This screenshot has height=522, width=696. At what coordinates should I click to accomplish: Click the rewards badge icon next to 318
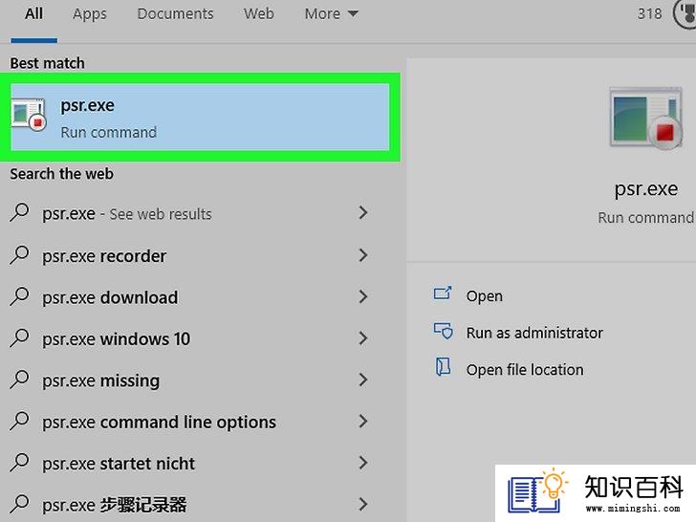685,13
